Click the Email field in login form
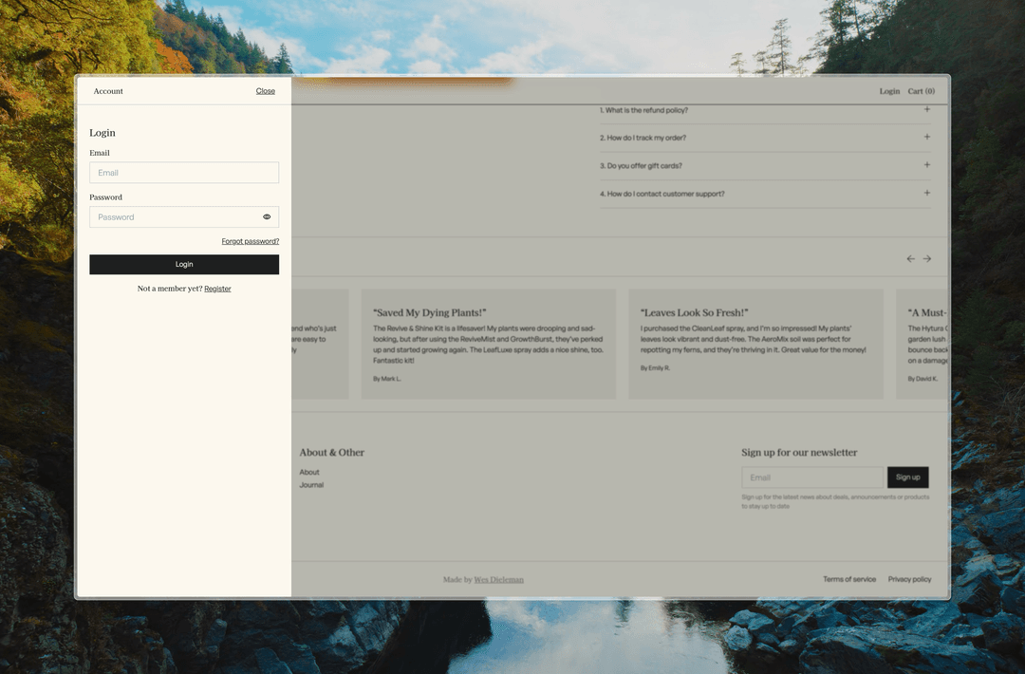The image size is (1025, 674). coord(184,173)
